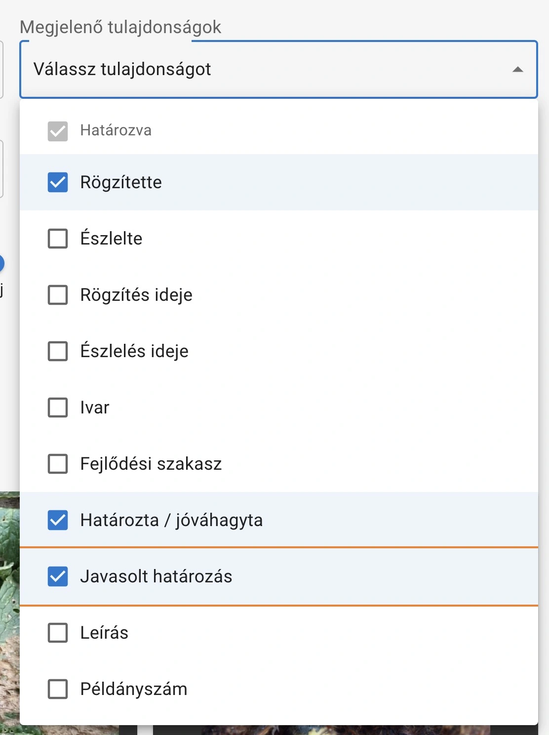Check the Rögzítés ideje option

[x=57, y=295]
